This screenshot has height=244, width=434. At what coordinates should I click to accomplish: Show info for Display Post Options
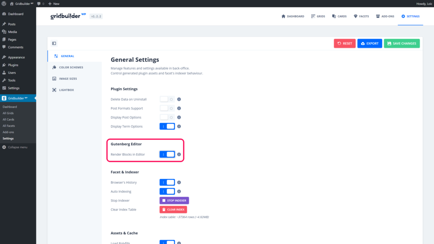(179, 117)
